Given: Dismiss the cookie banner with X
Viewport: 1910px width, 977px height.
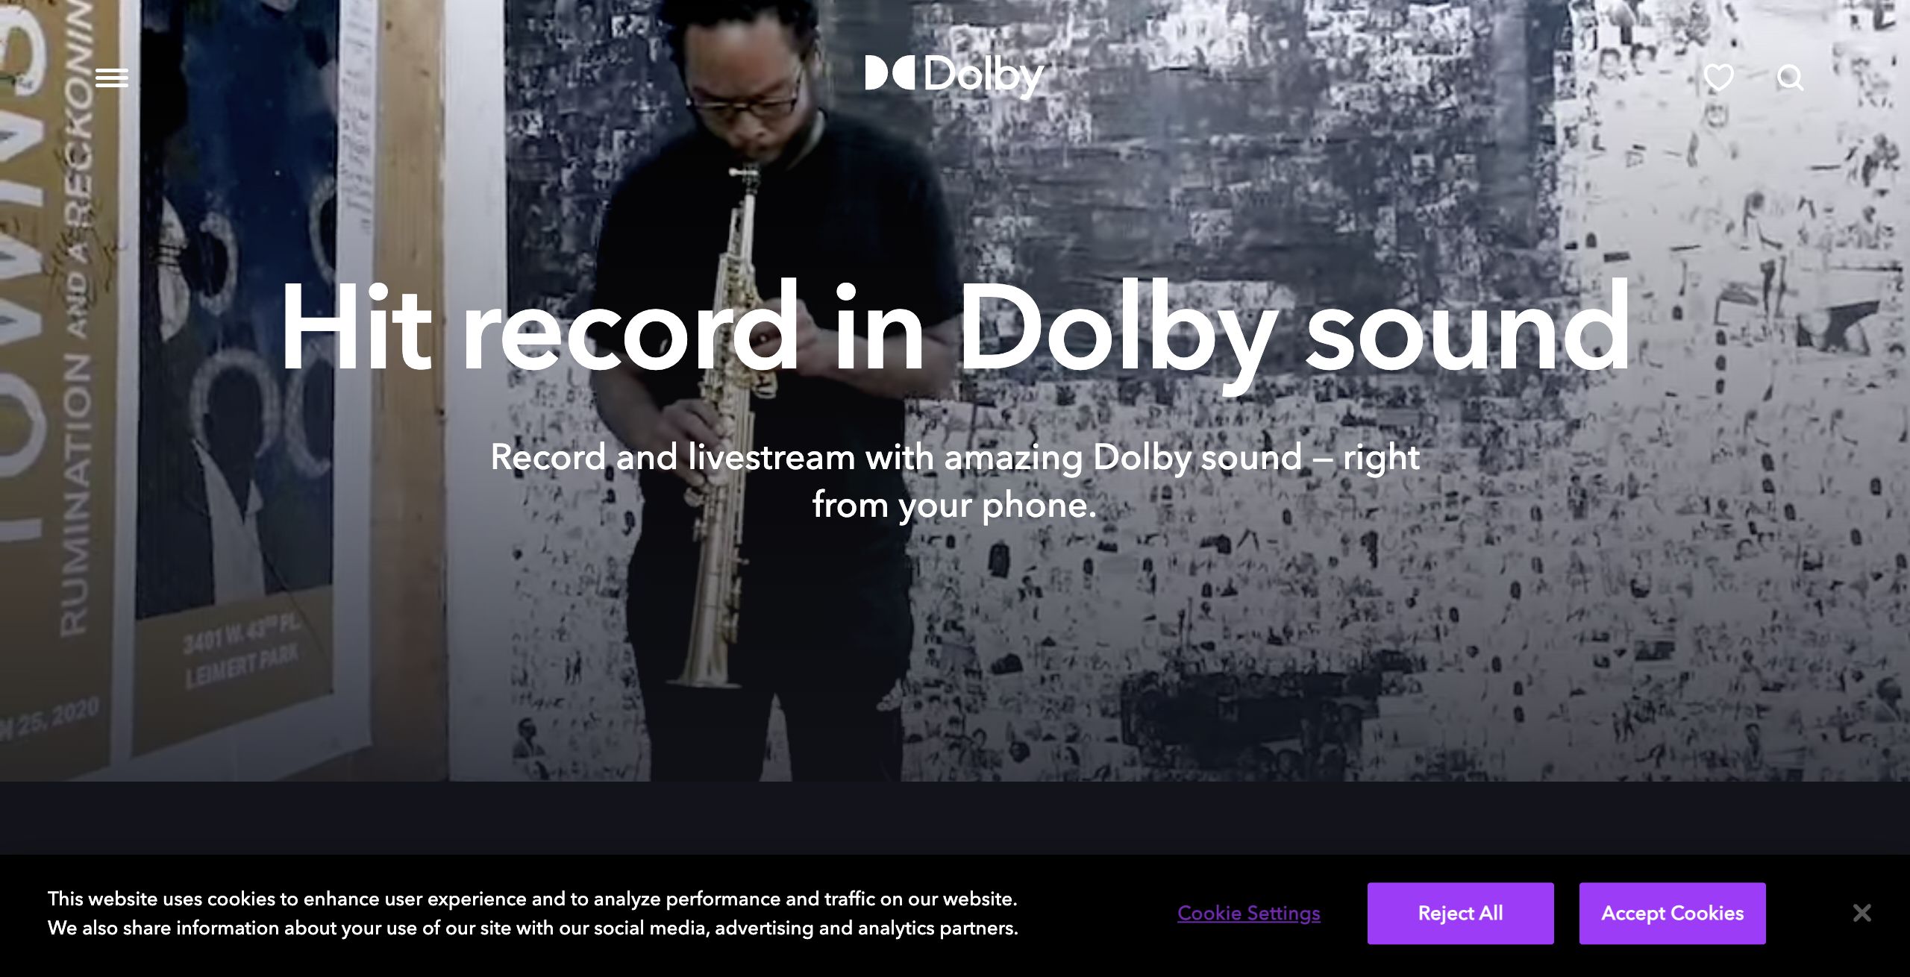Looking at the screenshot, I should (x=1862, y=913).
